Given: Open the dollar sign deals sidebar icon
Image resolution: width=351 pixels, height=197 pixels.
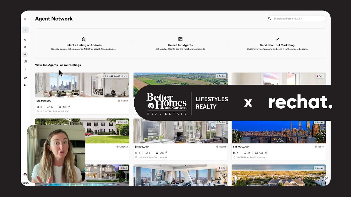Looking at the screenshot, I should point(25,69).
